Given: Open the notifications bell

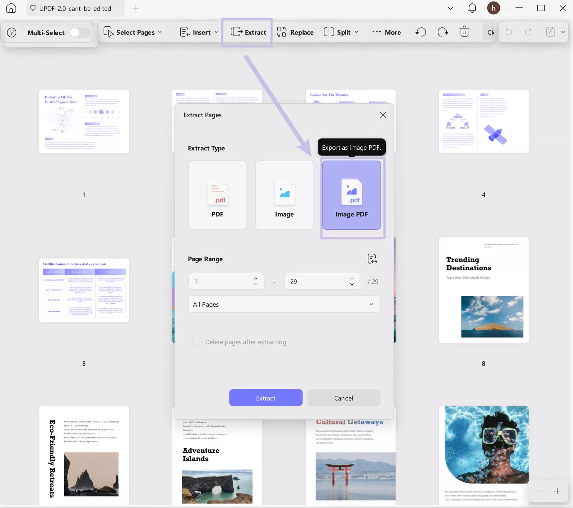Looking at the screenshot, I should [472, 8].
